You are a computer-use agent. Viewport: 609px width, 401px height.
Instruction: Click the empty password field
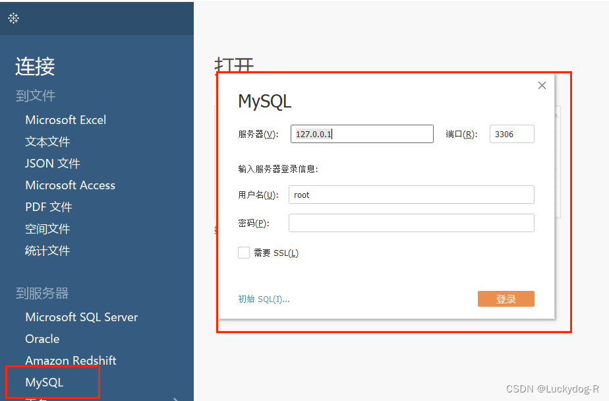pyautogui.click(x=411, y=223)
